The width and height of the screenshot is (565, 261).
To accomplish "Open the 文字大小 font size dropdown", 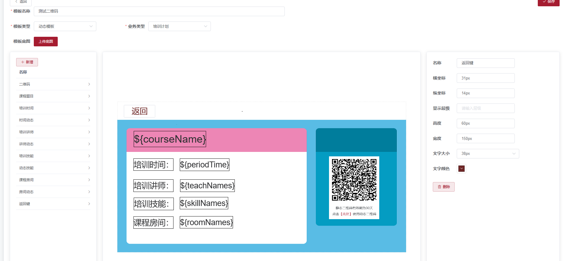I will tap(488, 154).
